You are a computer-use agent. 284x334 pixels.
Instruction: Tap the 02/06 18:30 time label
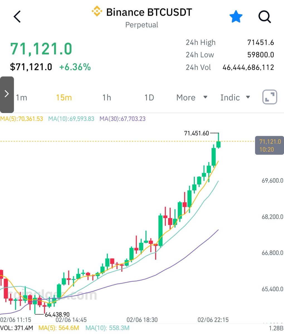tap(142, 320)
